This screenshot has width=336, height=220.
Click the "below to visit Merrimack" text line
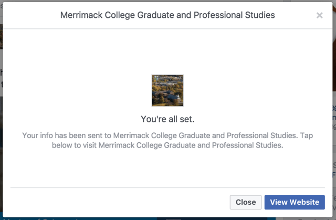coord(167,145)
